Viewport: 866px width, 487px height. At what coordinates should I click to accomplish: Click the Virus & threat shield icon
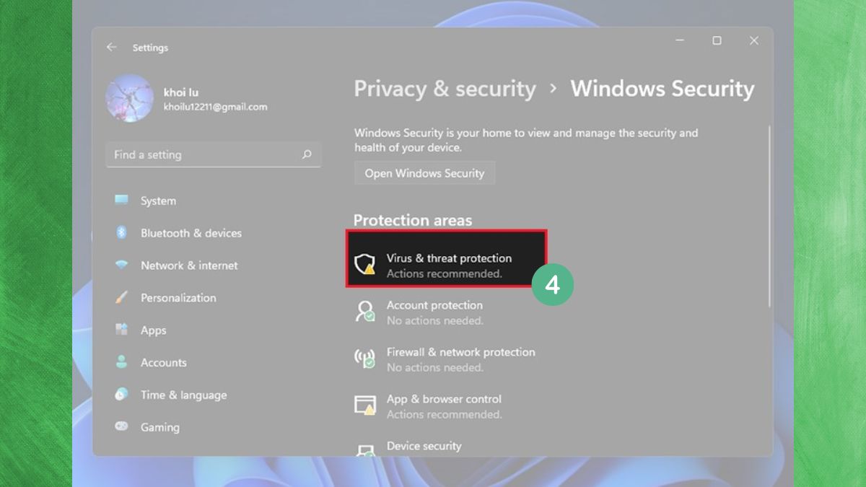(365, 264)
